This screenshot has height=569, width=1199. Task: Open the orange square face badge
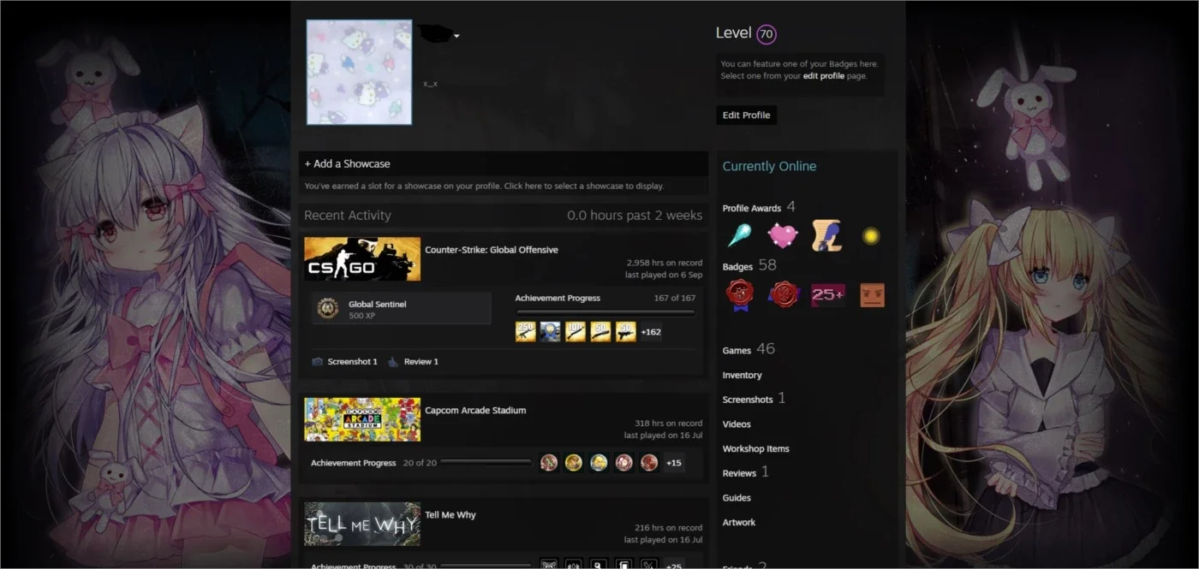[x=872, y=295]
